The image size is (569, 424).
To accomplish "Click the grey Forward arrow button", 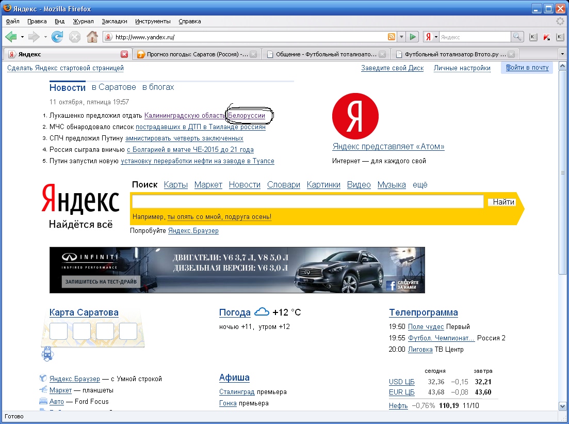I will 34,37.
